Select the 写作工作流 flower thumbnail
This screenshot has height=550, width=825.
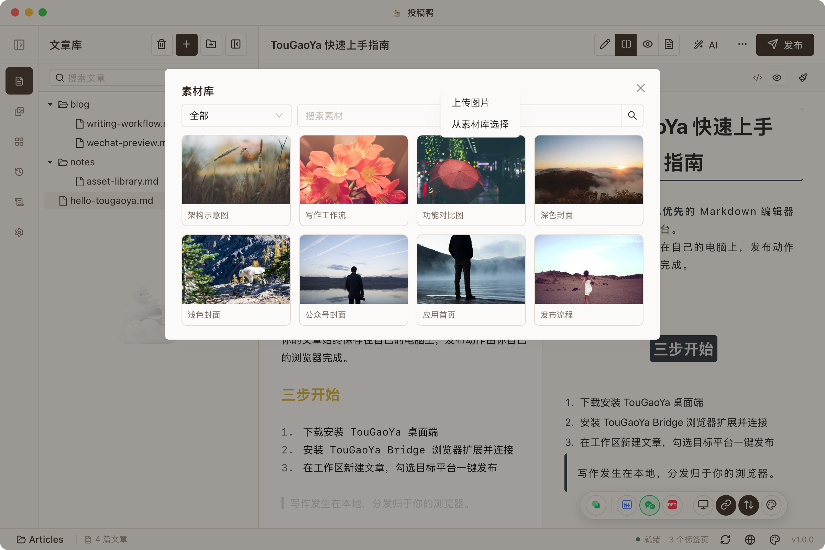(x=354, y=181)
